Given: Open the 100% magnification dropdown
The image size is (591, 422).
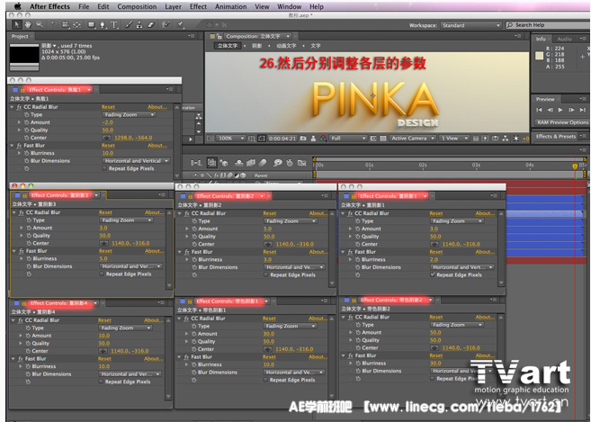Looking at the screenshot, I should (x=230, y=139).
